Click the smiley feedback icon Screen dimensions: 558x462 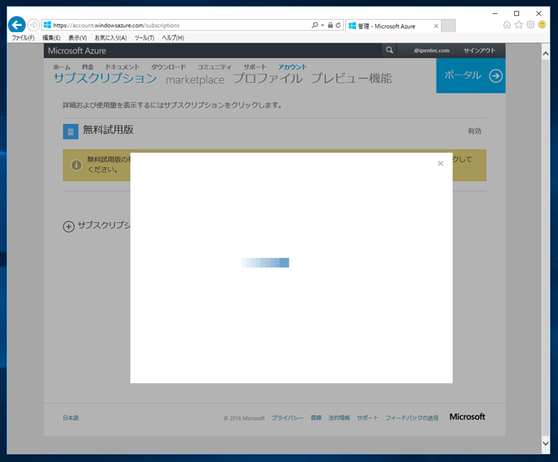click(x=542, y=25)
